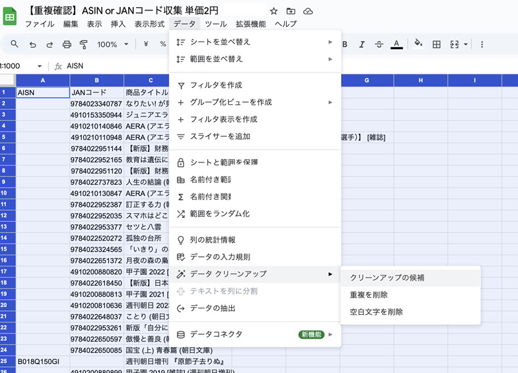Click クリーンアップの候補 option

(x=387, y=277)
